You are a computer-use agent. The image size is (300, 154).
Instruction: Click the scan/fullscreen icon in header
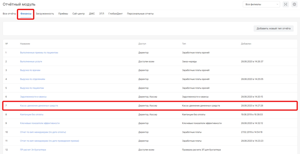pos(286,4)
